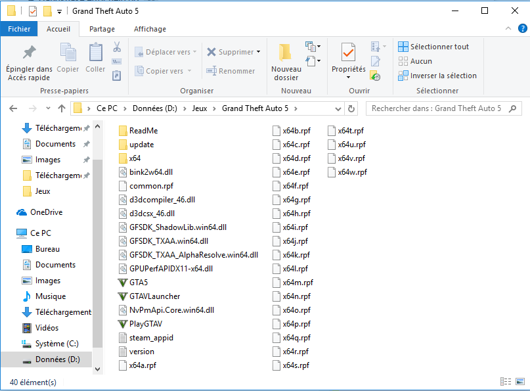Expand the address bar history dropdown
Viewport: 530px width, 391px height.
tap(338, 108)
